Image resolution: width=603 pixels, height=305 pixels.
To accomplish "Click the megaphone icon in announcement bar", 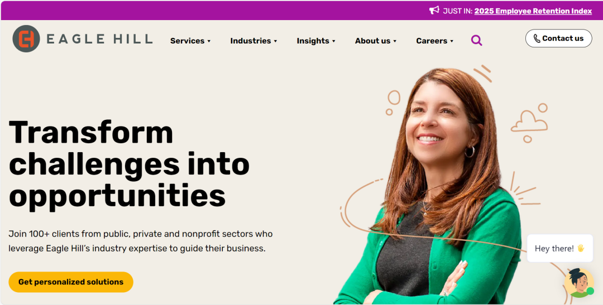I will pyautogui.click(x=434, y=11).
